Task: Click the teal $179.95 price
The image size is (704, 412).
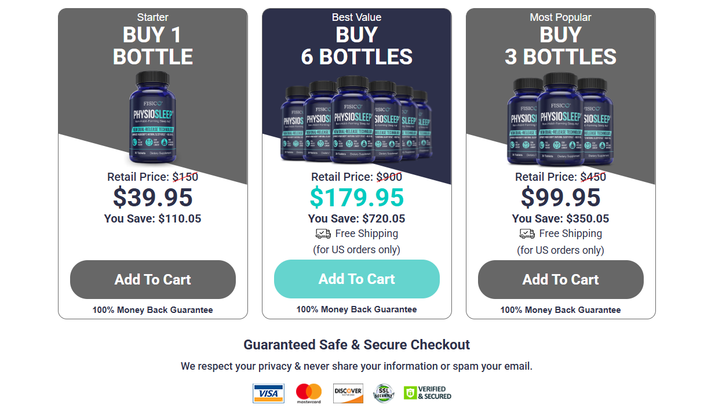Action: [x=357, y=198]
